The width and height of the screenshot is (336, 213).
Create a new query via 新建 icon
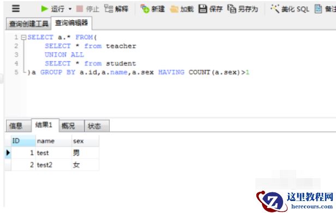(145, 9)
